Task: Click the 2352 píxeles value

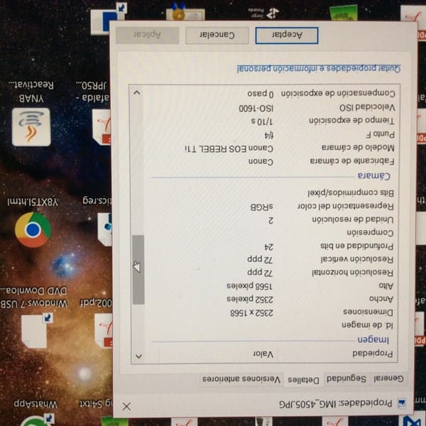Action: pos(250,299)
